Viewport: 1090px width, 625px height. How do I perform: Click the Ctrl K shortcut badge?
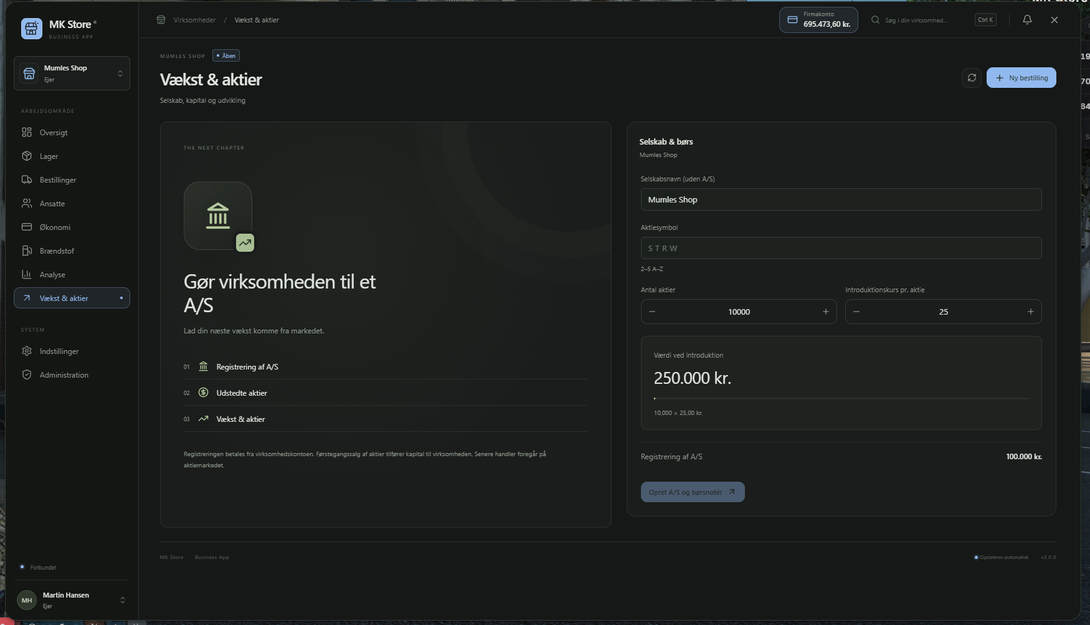point(985,20)
